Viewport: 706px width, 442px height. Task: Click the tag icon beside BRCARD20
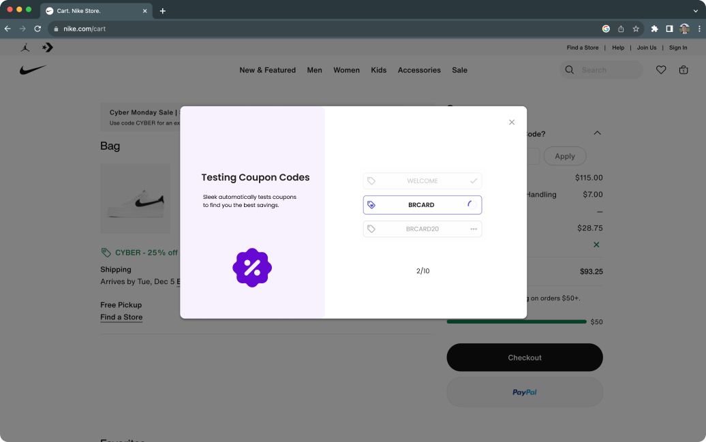point(371,229)
